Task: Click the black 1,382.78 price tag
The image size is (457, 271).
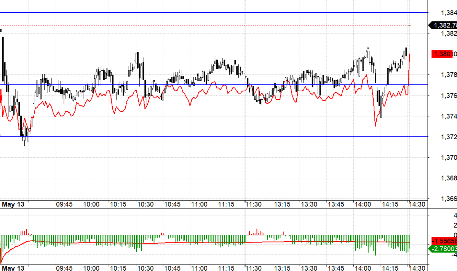Action: coord(444,25)
